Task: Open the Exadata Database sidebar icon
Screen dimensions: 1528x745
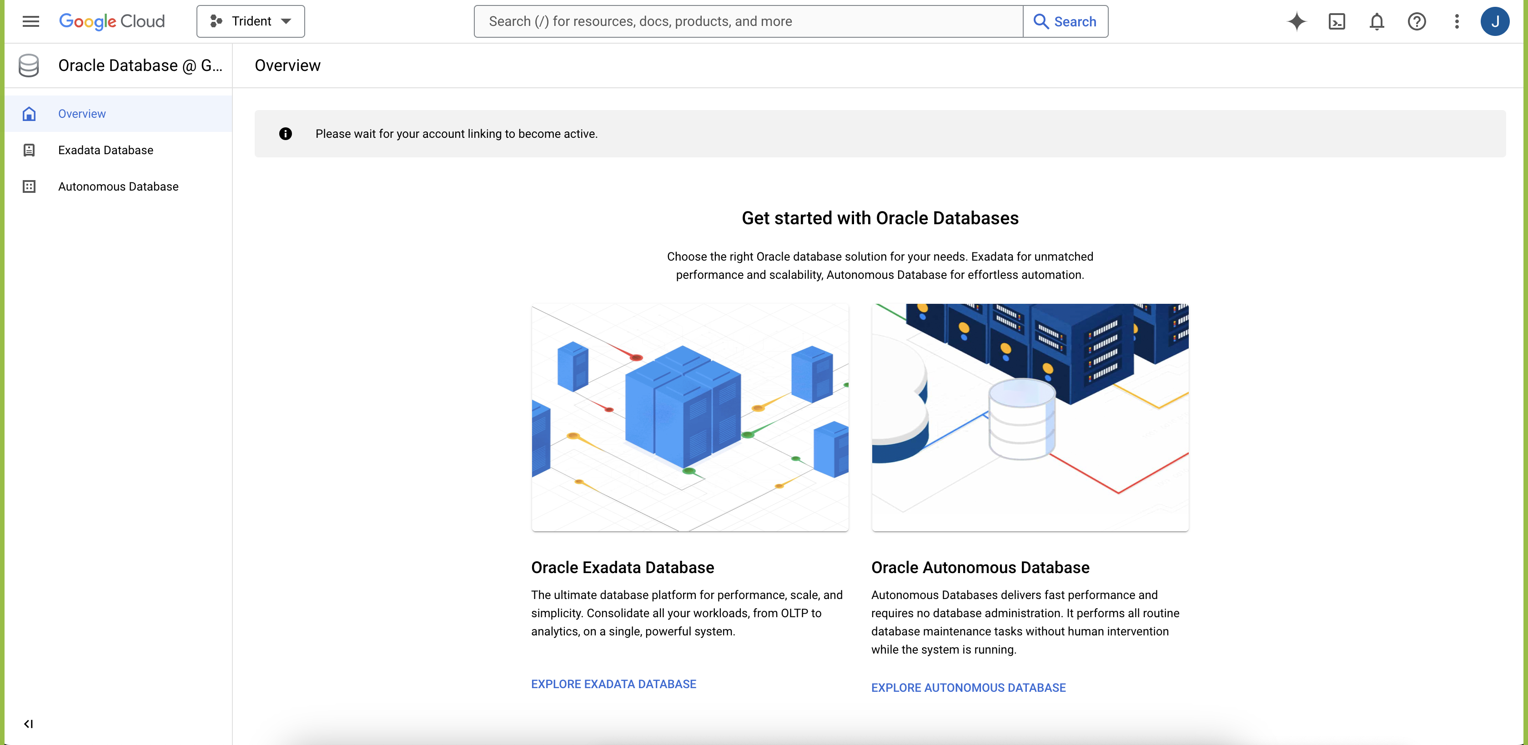Action: tap(29, 150)
